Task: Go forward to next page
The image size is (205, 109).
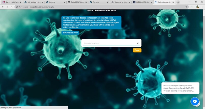Action: (7, 7)
